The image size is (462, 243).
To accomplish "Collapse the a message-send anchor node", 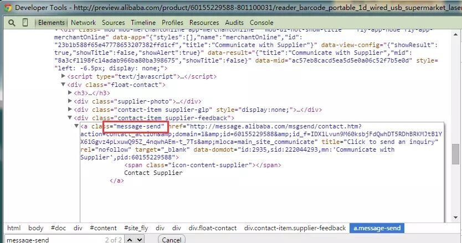I will point(76,126).
